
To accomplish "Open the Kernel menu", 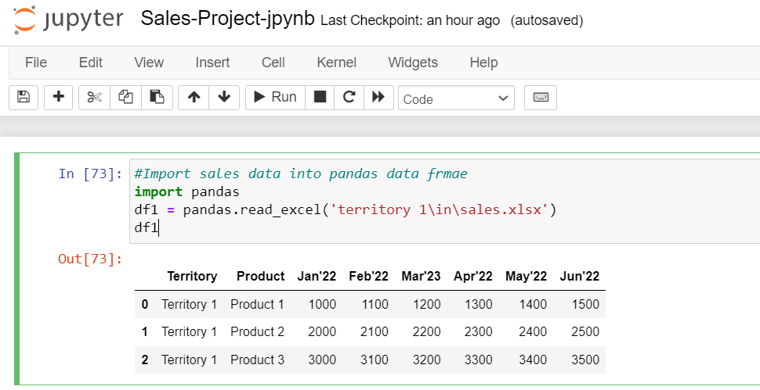I will pos(336,63).
